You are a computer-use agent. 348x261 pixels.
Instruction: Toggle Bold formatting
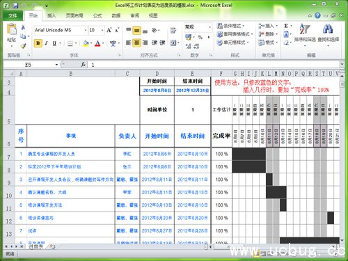point(38,43)
